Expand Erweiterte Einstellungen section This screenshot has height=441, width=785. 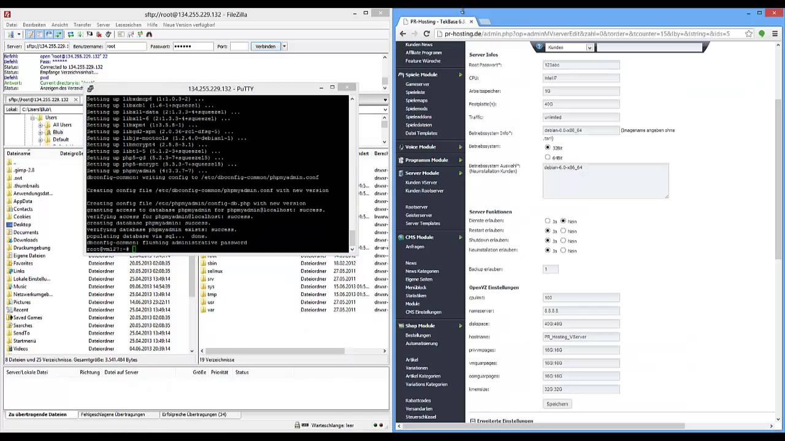(473, 421)
